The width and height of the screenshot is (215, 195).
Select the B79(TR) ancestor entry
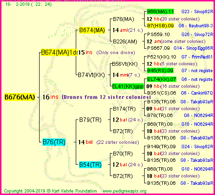(x=90, y=120)
